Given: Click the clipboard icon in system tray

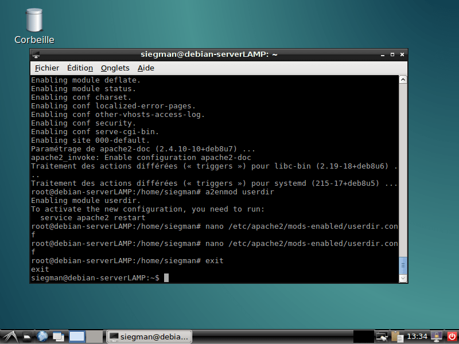Looking at the screenshot, I should 396,337.
